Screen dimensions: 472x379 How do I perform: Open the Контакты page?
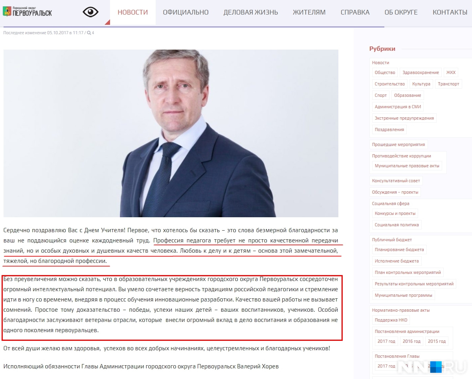[x=450, y=12]
